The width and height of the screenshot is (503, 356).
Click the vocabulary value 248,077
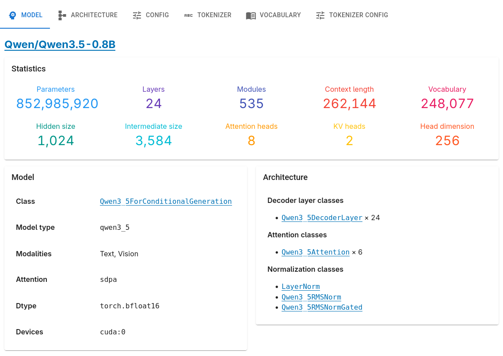tap(447, 103)
